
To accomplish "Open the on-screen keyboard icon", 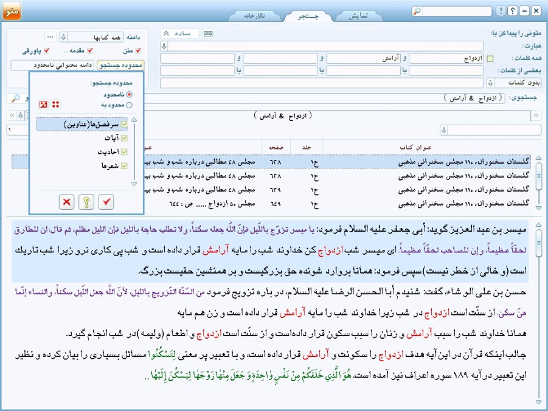I will click(208, 33).
